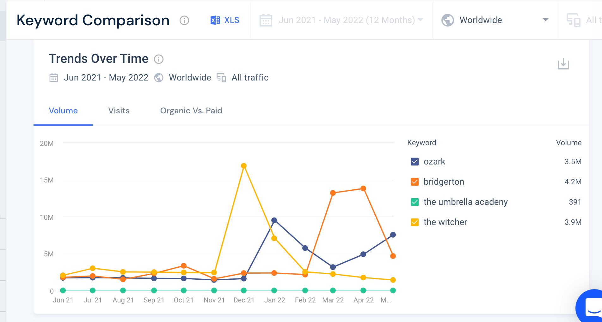Click the XLS download link

click(231, 20)
